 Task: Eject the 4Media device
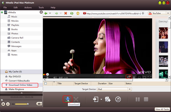point(41,12)
